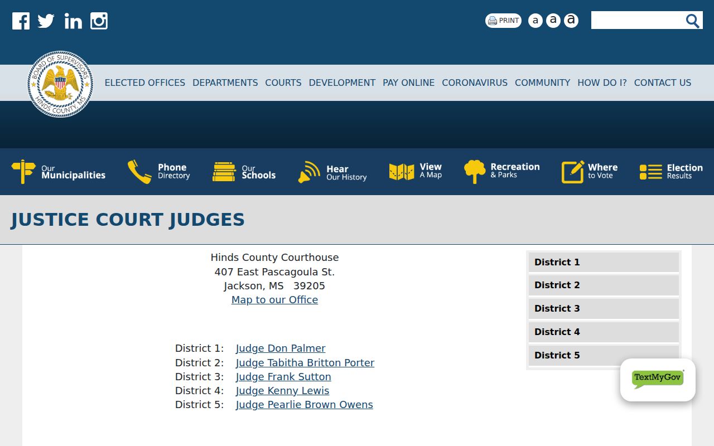The width and height of the screenshot is (714, 446).
Task: Open the Instagram icon
Action: pos(99,21)
